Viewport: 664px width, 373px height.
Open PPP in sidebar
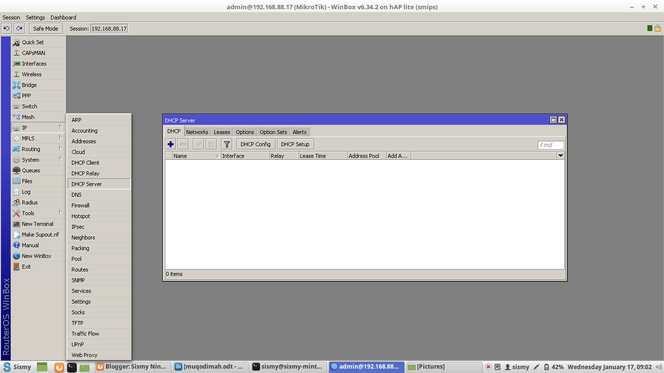coord(38,96)
